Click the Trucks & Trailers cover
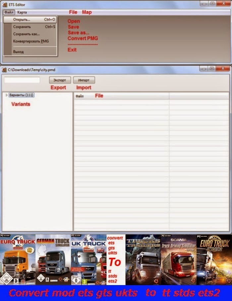The image size is (232, 301). click(x=143, y=260)
